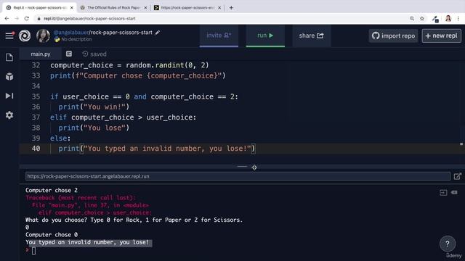The width and height of the screenshot is (465, 261).
Task: Bookmark page with star icon
Action: (x=422, y=19)
